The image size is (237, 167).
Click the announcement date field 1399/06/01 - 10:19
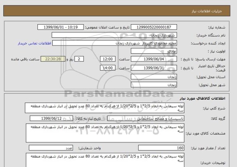pyautogui.click(x=60, y=27)
